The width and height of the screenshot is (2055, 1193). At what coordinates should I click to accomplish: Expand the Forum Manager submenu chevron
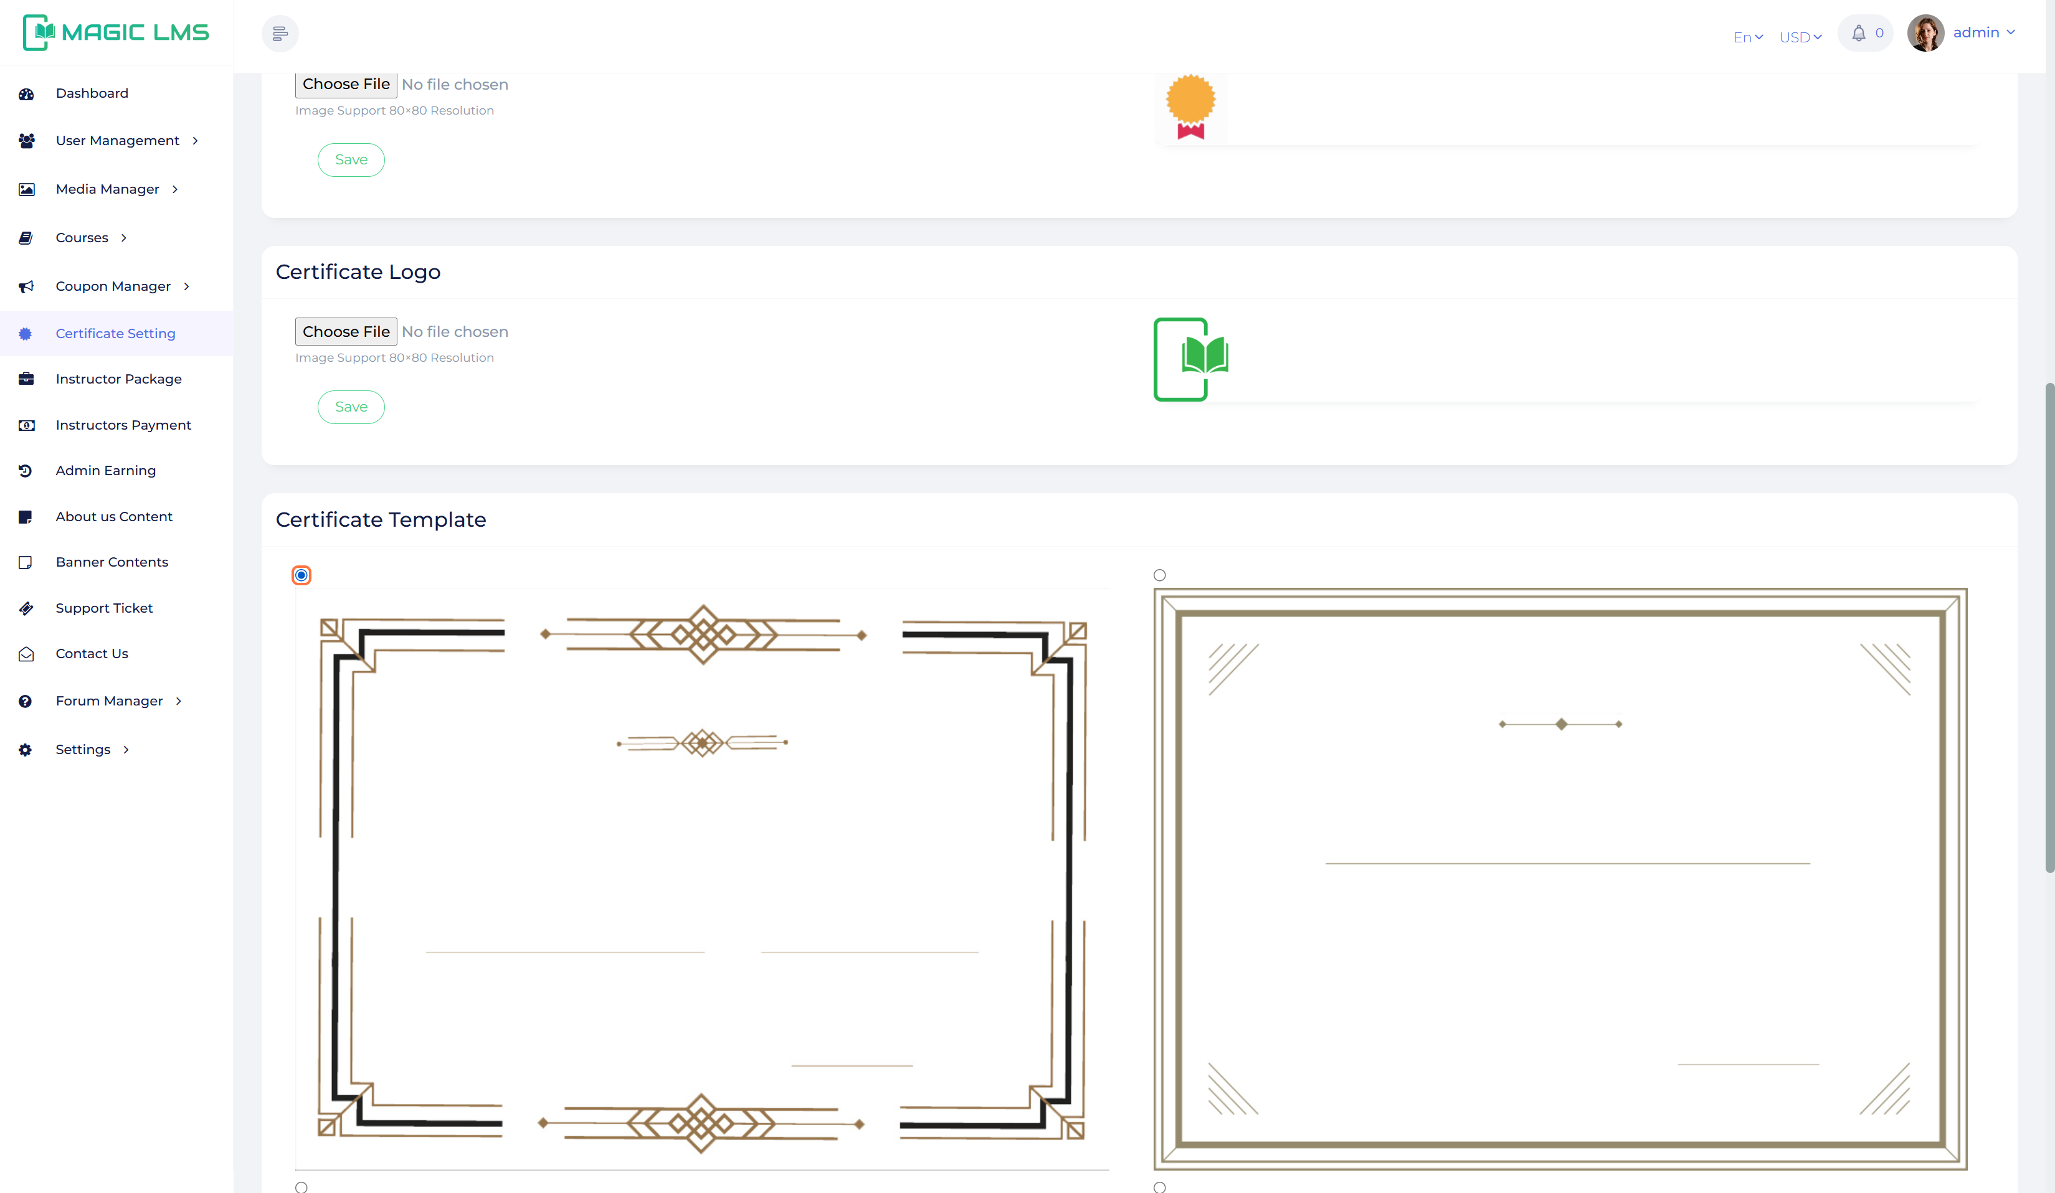click(179, 702)
